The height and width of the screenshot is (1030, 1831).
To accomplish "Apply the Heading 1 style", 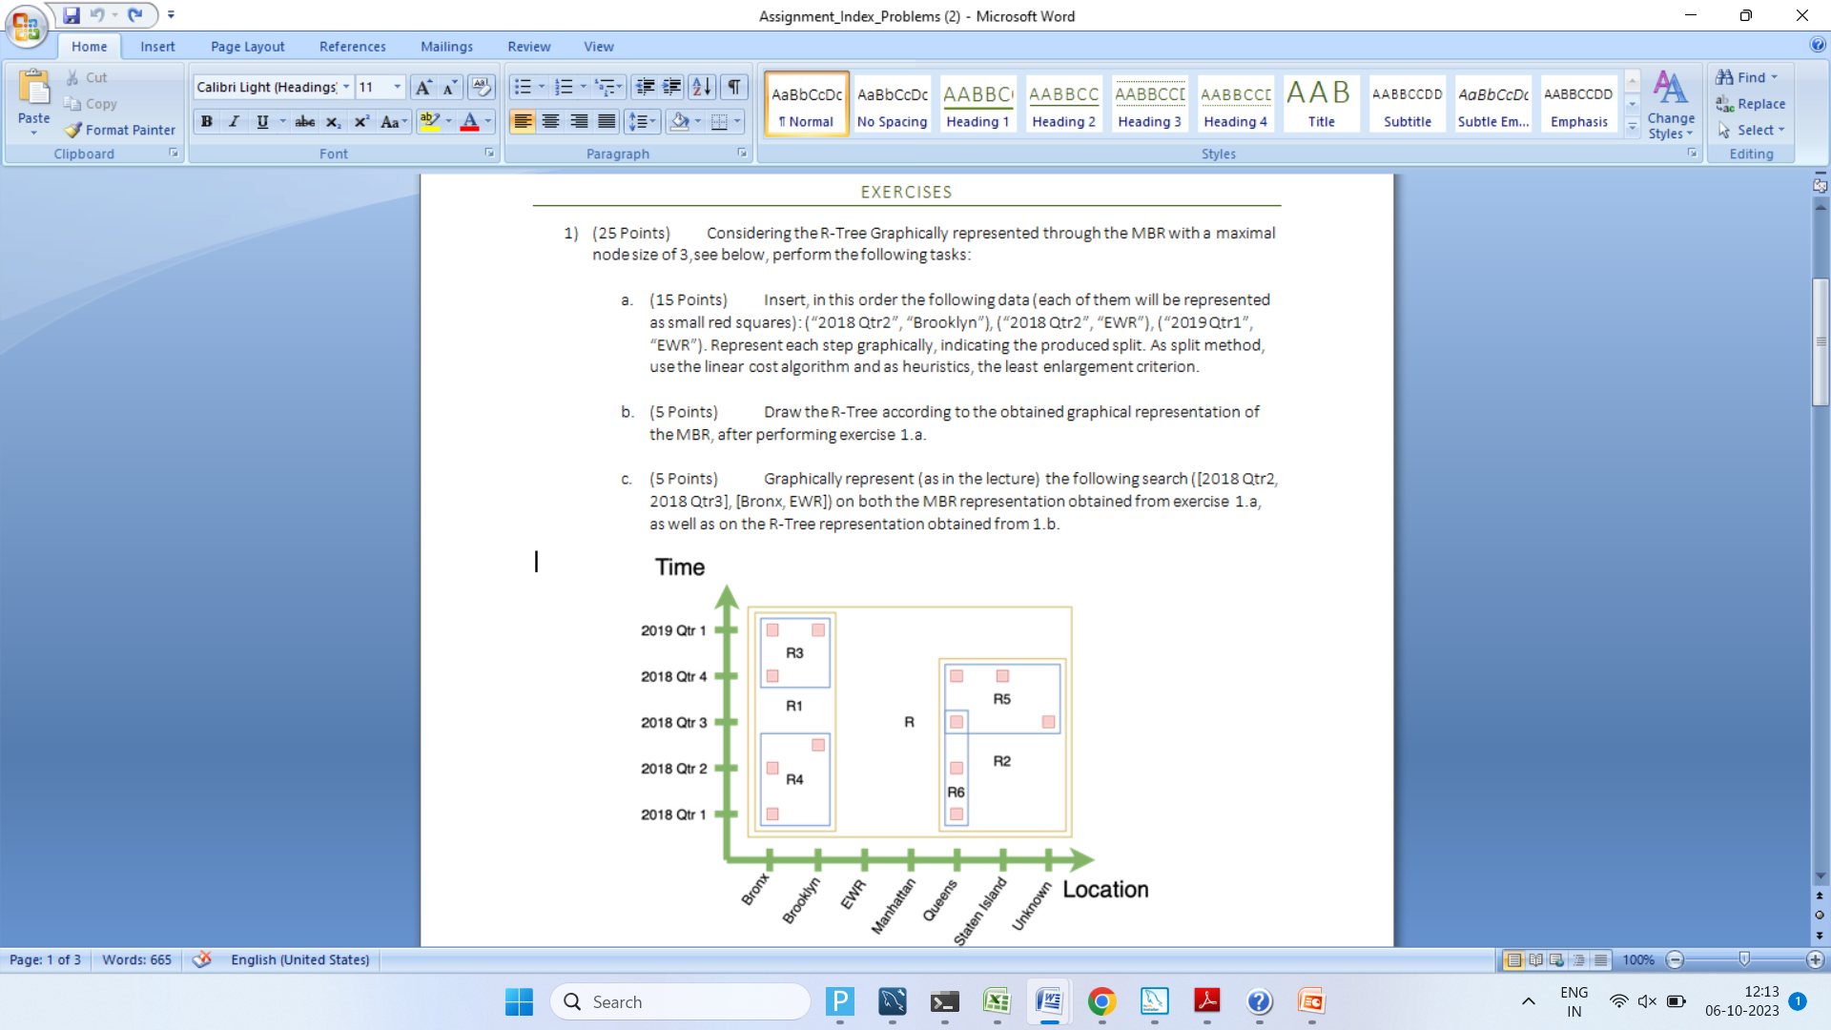I will click(x=977, y=103).
